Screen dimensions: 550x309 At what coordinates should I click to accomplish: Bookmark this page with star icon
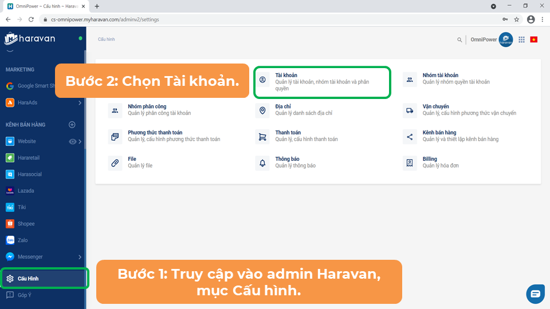[517, 19]
